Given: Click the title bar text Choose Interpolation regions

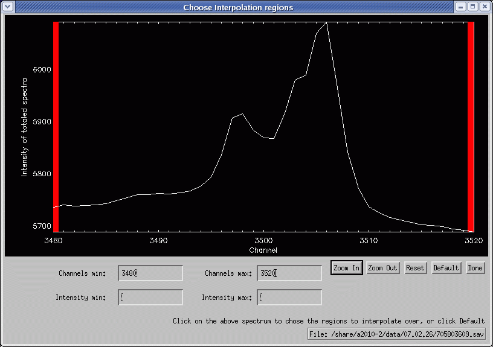Looking at the screenshot, I should pyautogui.click(x=238, y=7).
